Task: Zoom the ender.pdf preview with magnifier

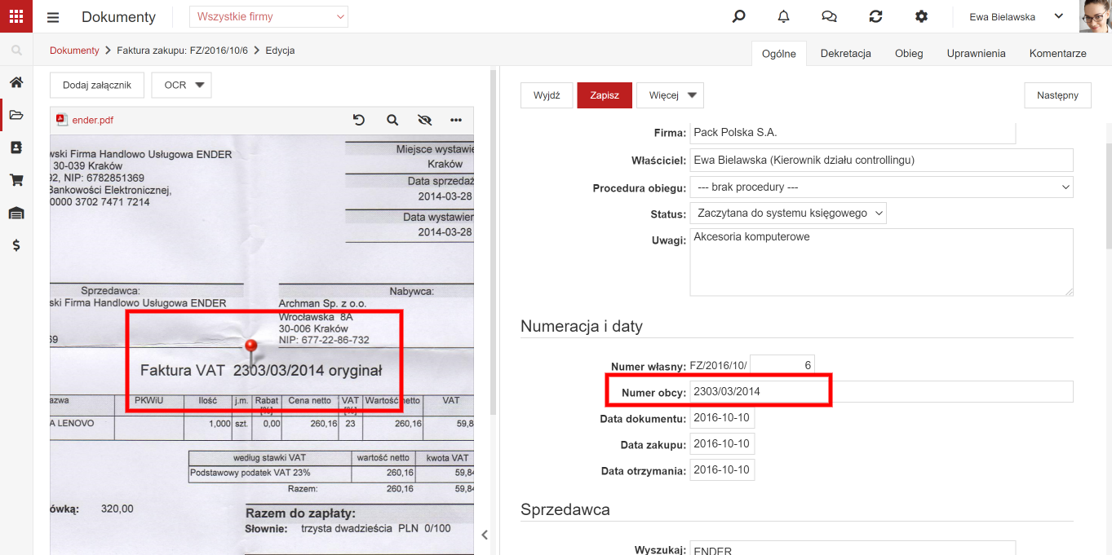Action: click(x=392, y=120)
